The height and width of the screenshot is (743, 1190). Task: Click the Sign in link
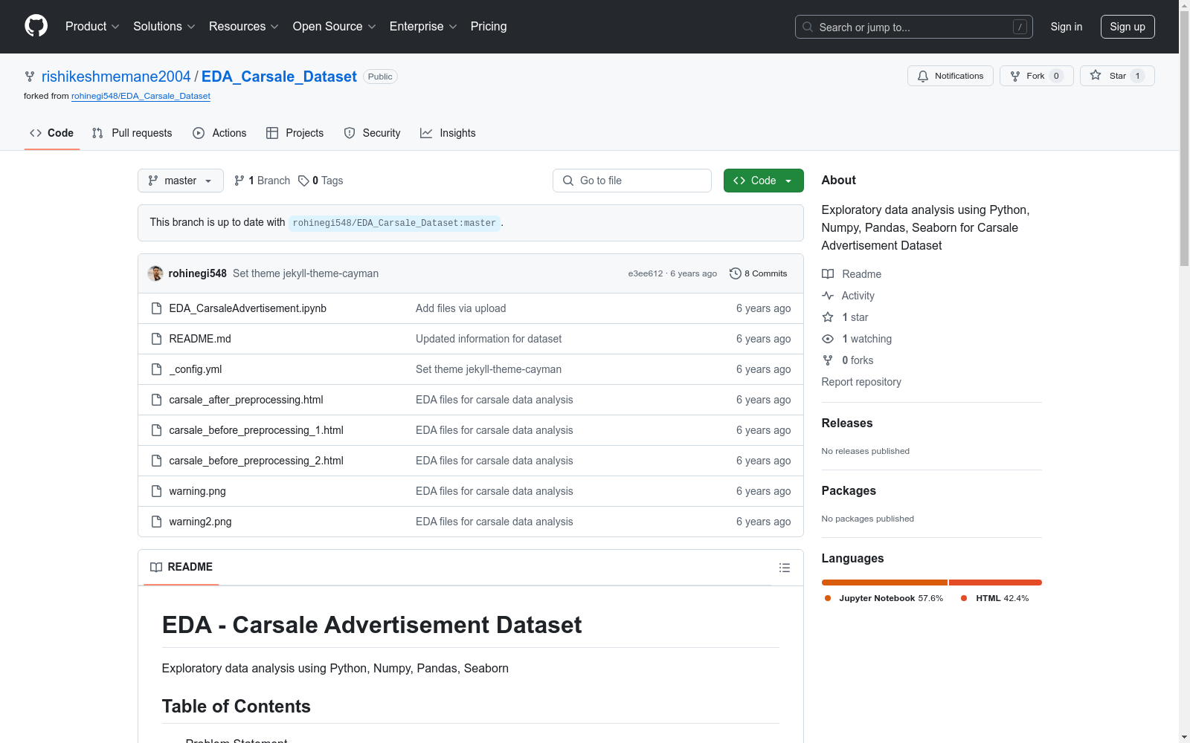tap(1067, 27)
